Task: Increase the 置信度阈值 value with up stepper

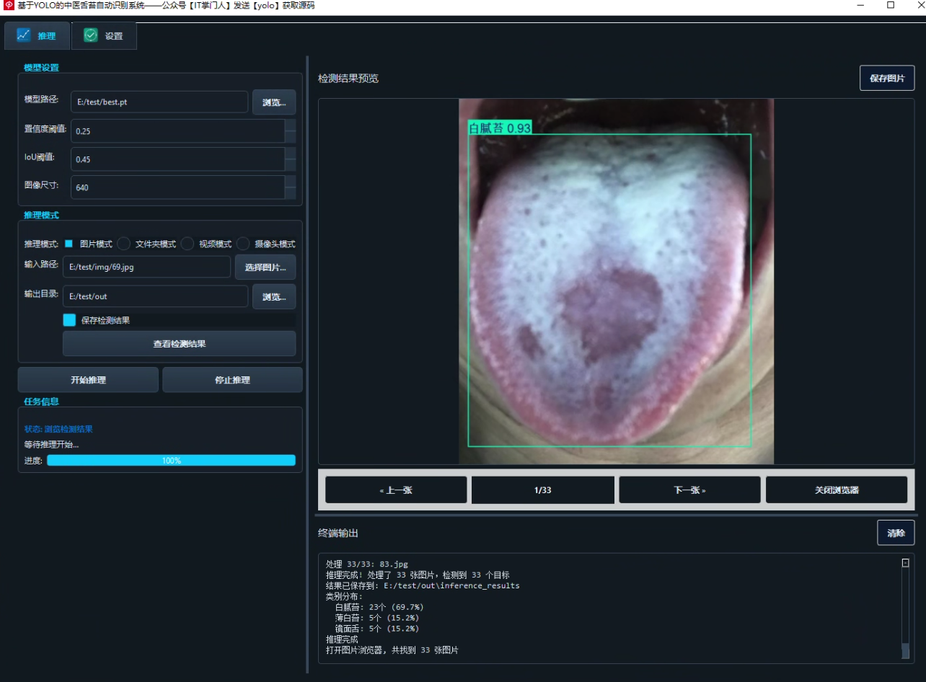Action: 290,125
